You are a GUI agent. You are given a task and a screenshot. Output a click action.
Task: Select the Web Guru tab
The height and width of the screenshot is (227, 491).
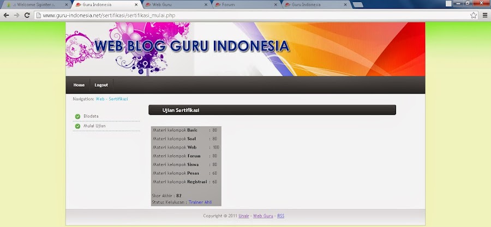(x=177, y=5)
